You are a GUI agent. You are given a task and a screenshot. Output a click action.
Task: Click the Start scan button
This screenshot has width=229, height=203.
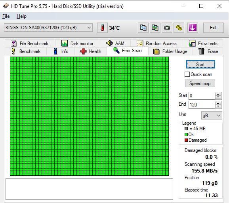point(200,65)
